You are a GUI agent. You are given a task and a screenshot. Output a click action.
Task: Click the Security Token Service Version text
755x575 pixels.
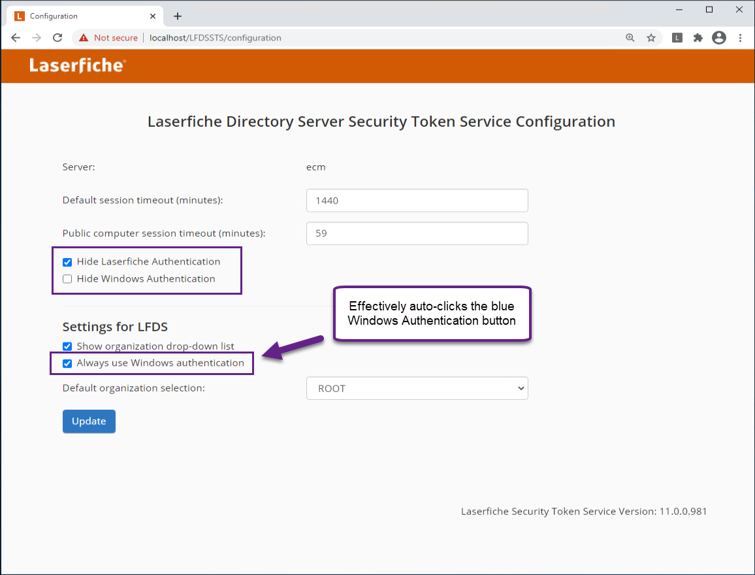click(584, 512)
